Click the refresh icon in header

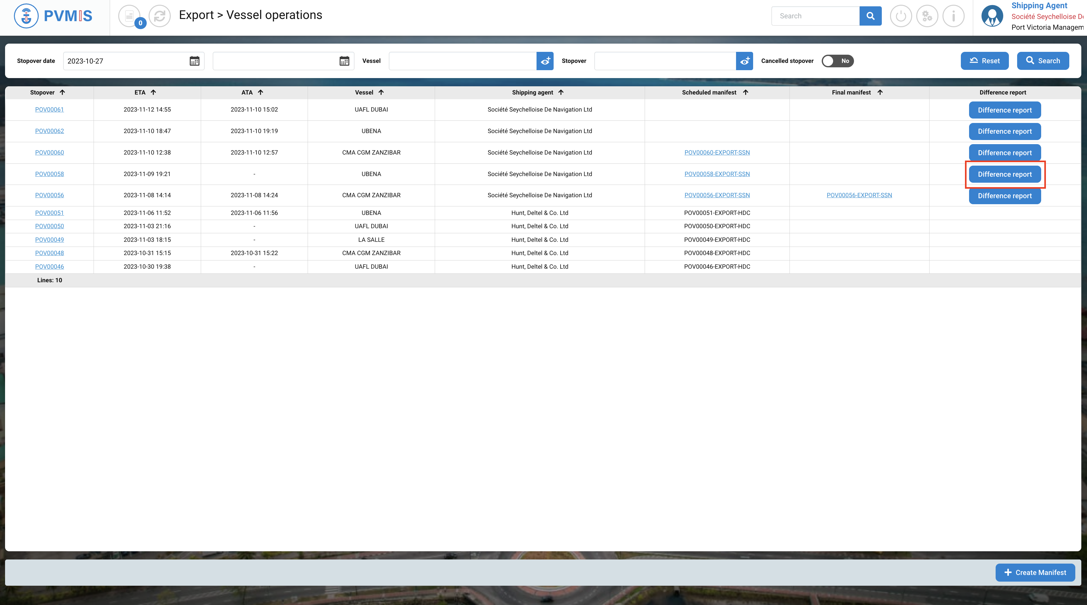coord(159,16)
